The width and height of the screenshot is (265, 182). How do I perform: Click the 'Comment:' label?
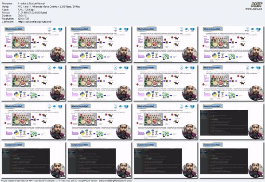(x=8, y=22)
